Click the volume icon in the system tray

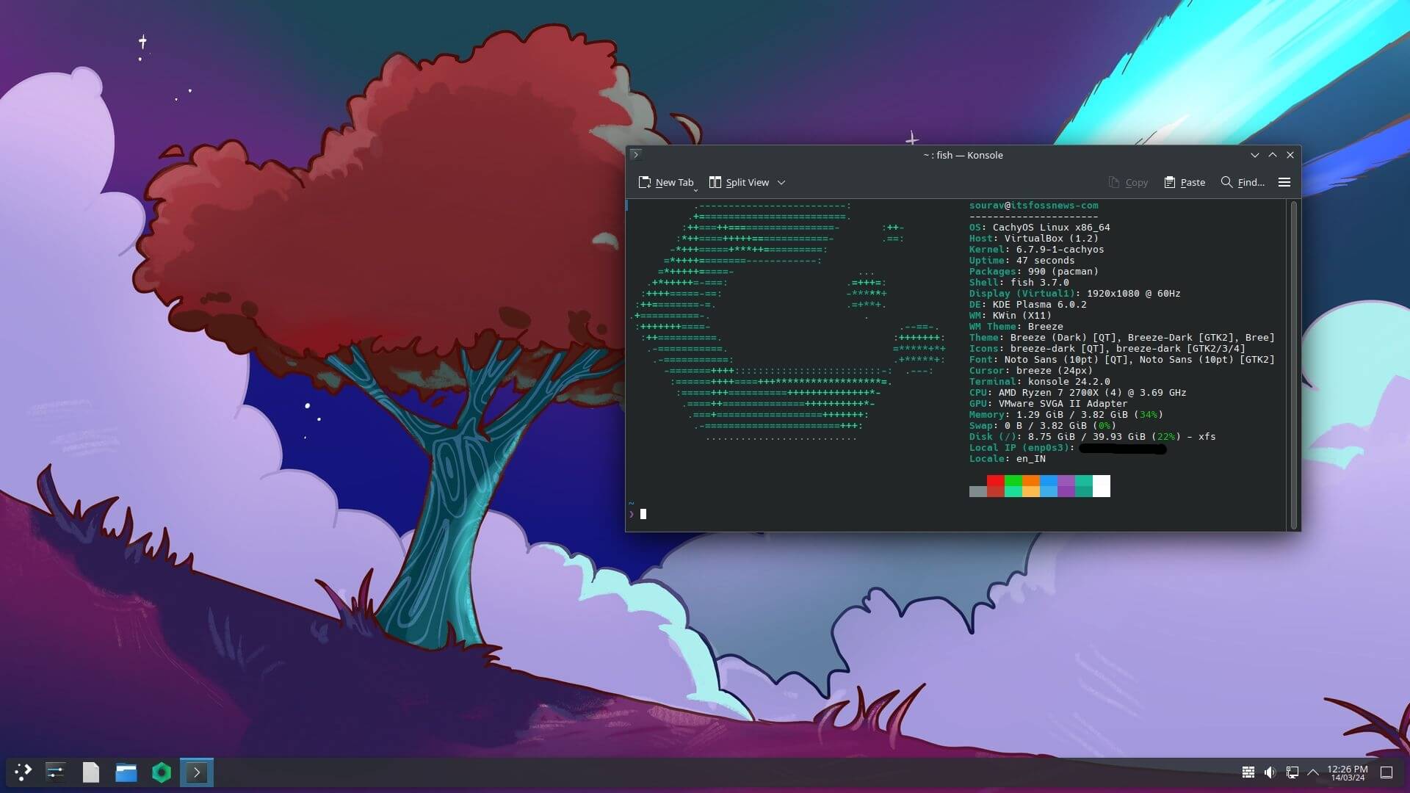click(x=1270, y=772)
